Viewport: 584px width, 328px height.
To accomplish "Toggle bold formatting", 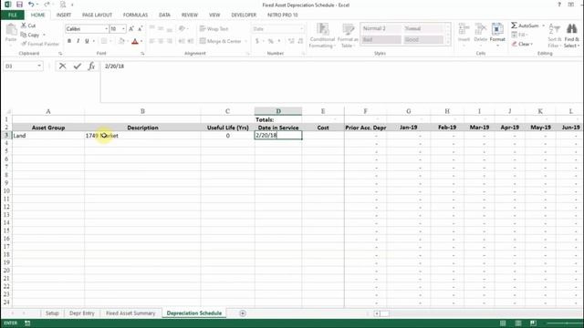I will (x=69, y=41).
